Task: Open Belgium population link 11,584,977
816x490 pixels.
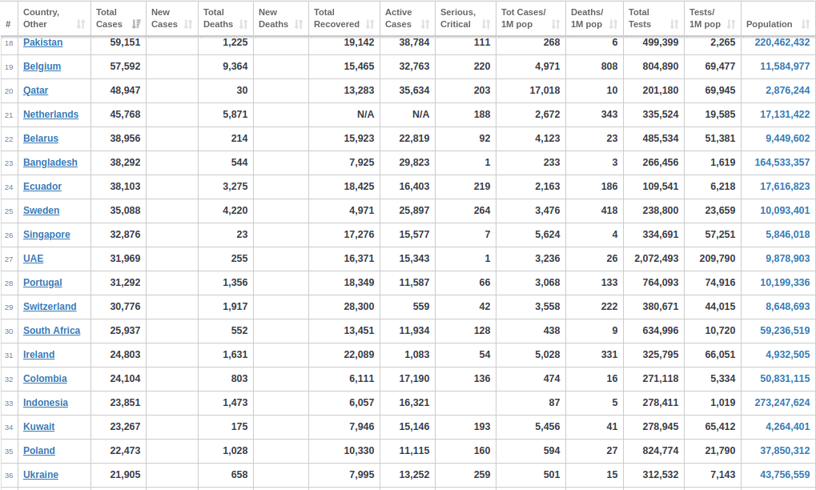Action: 785,66
